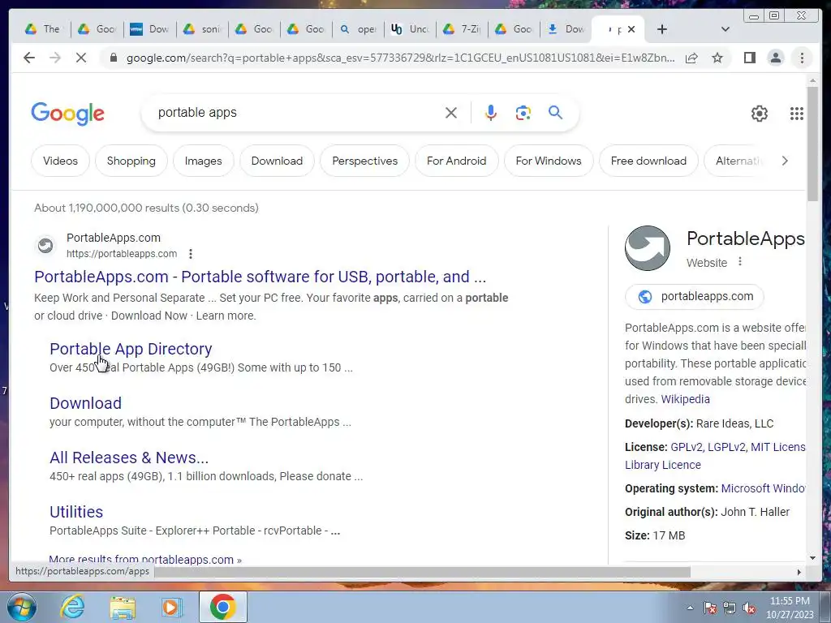Screen dimensions: 831x623
Task: Open a new tab with the plus button
Action: coord(662,30)
